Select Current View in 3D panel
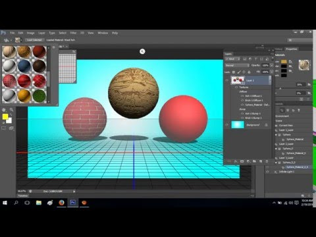The height and width of the screenshot is (237, 316). coord(286,126)
